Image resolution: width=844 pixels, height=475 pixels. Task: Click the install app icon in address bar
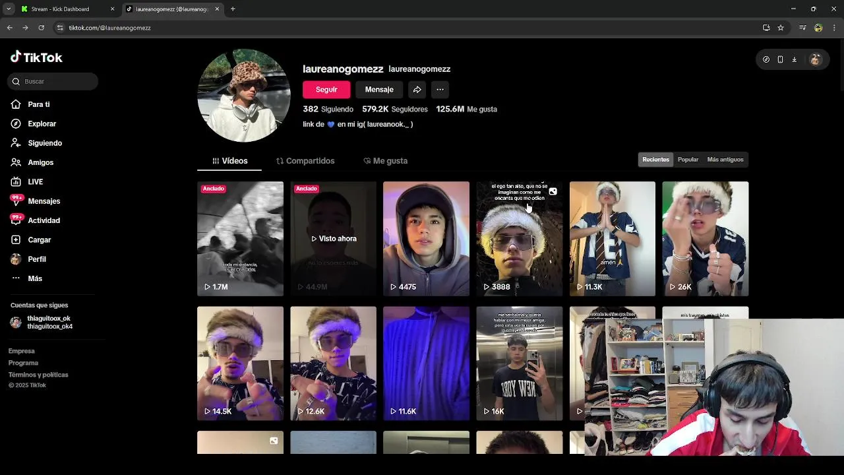(x=766, y=28)
